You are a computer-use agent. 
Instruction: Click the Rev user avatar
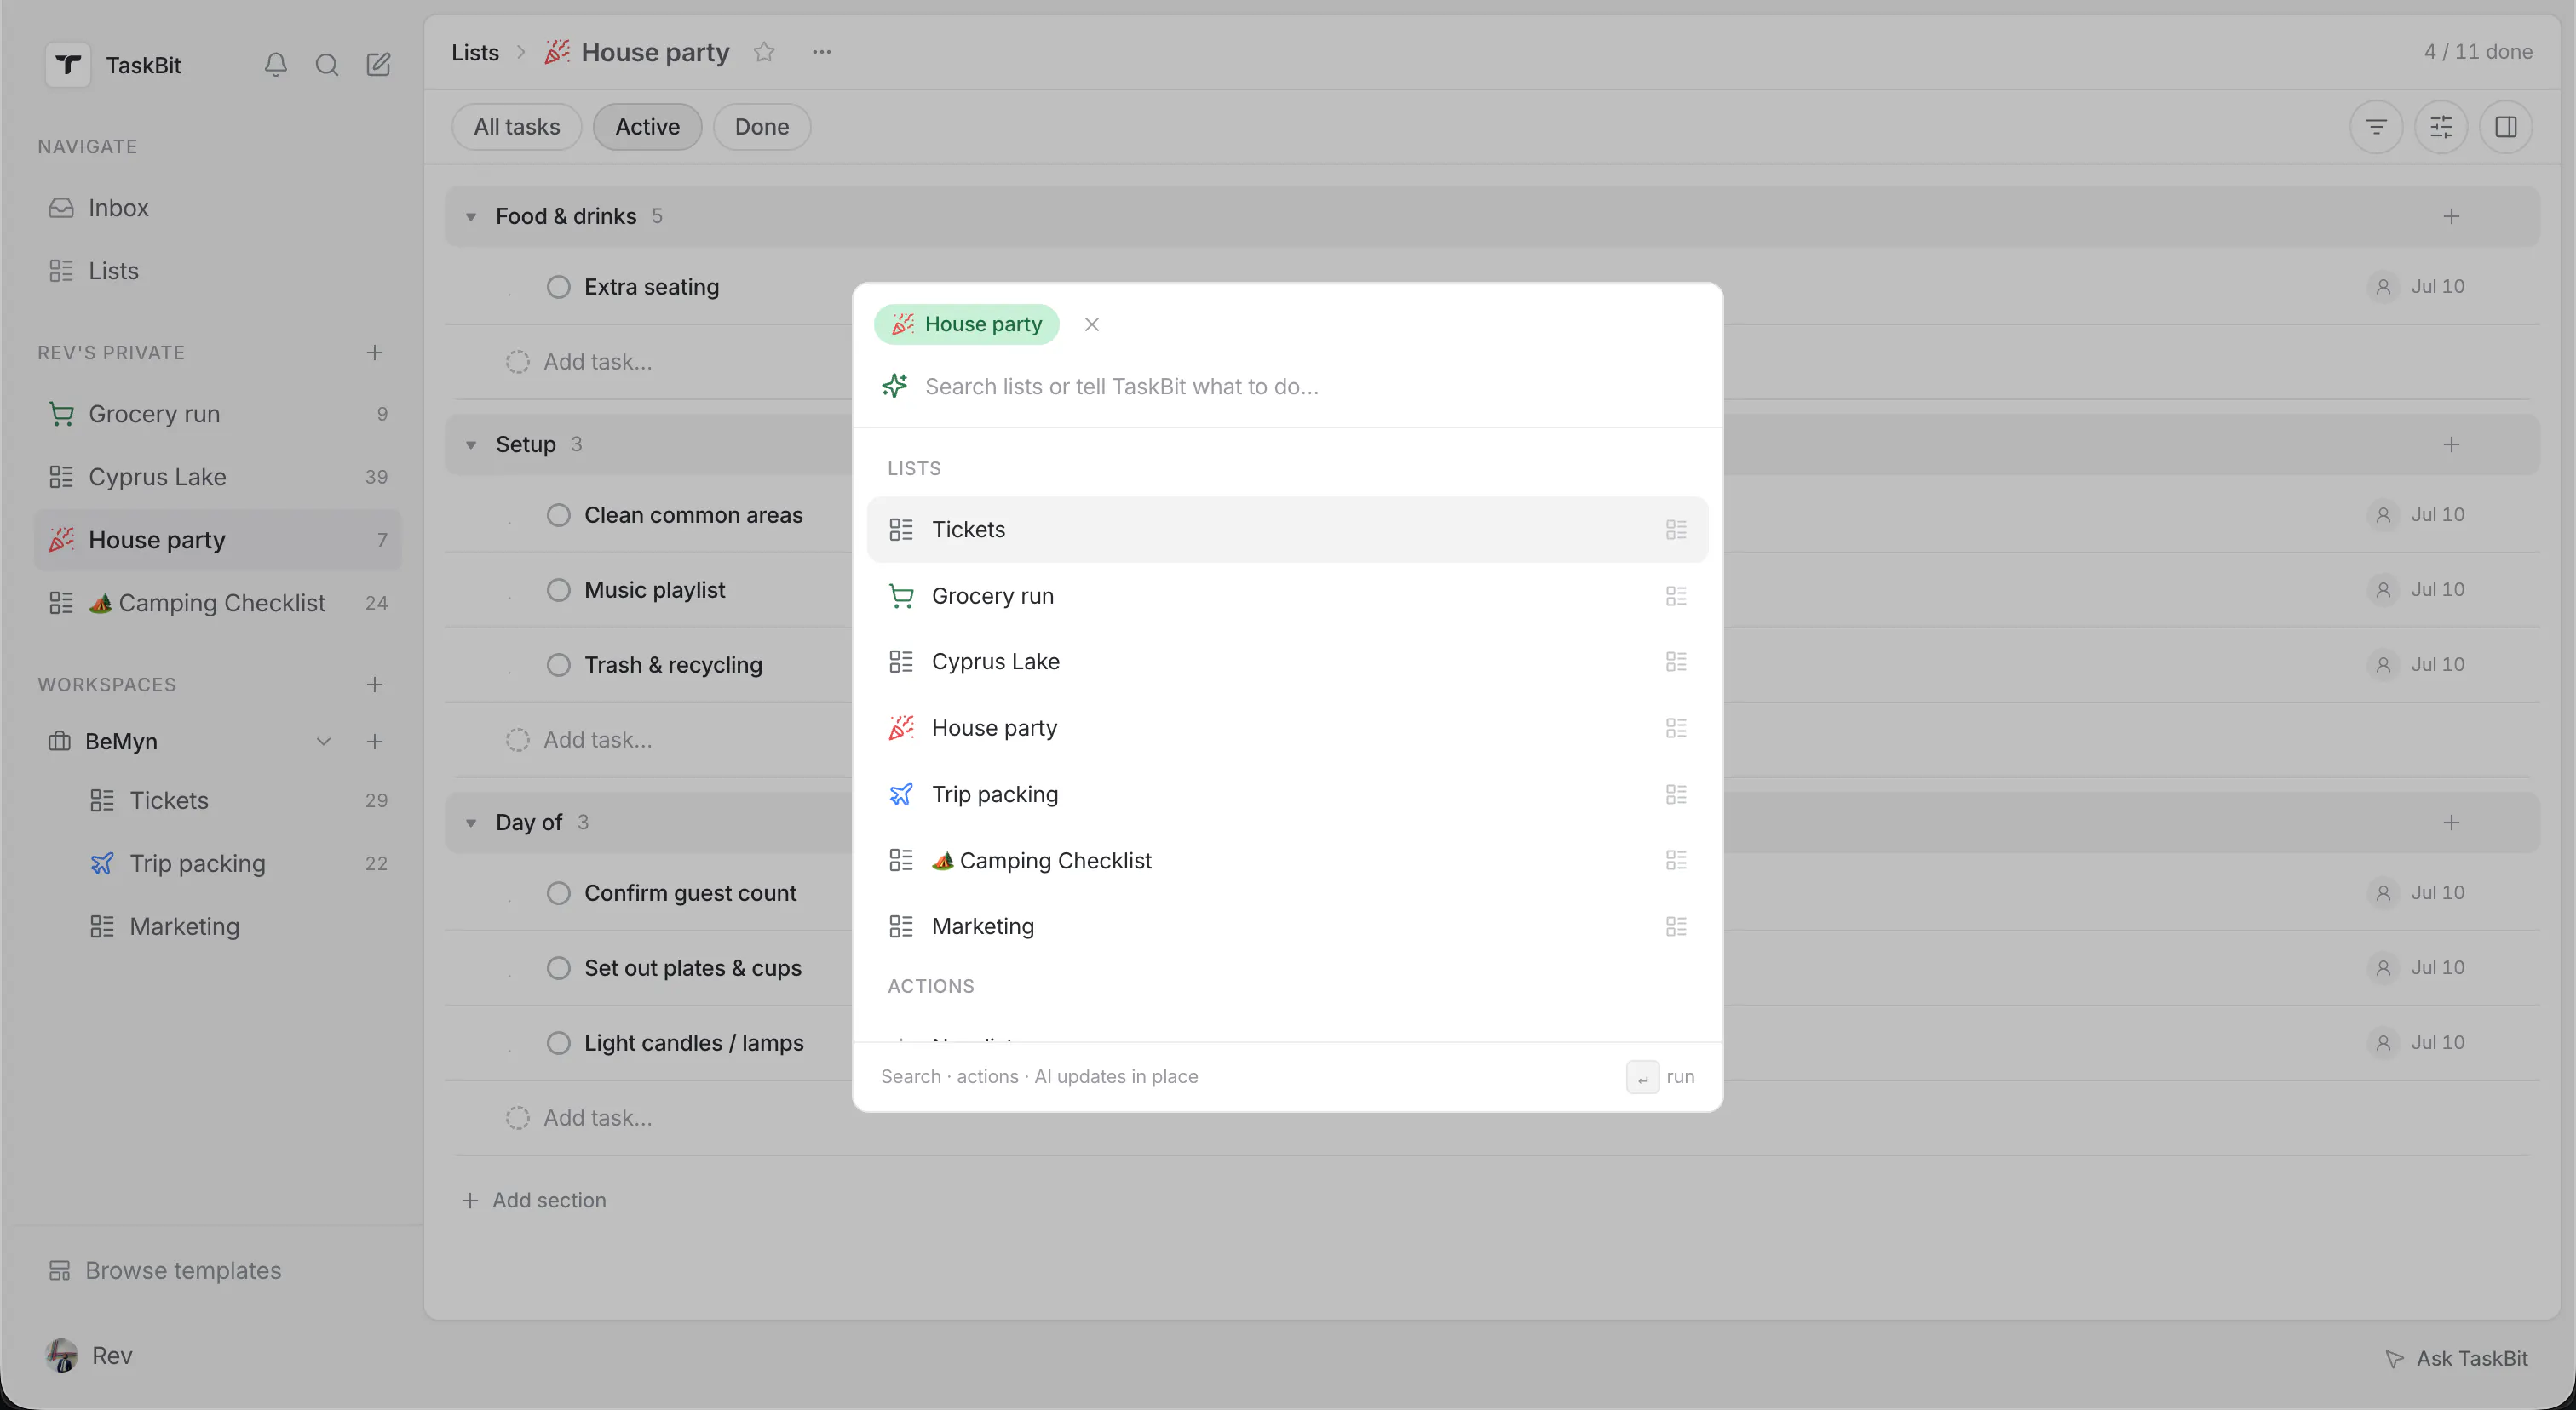62,1355
